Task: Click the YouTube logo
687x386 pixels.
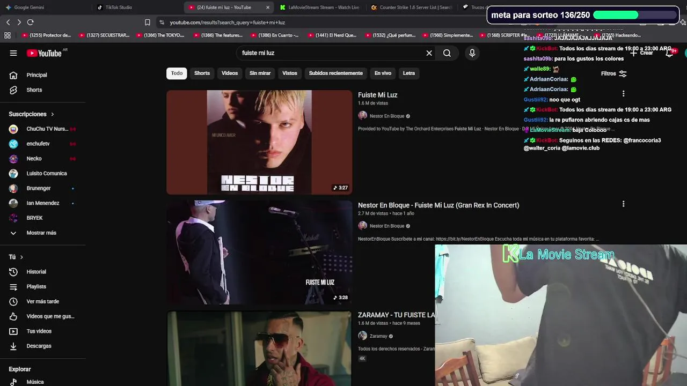Action: (44, 53)
